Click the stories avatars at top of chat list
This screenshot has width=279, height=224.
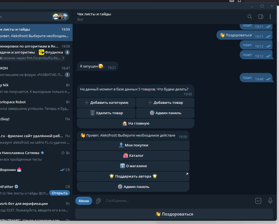60,17
